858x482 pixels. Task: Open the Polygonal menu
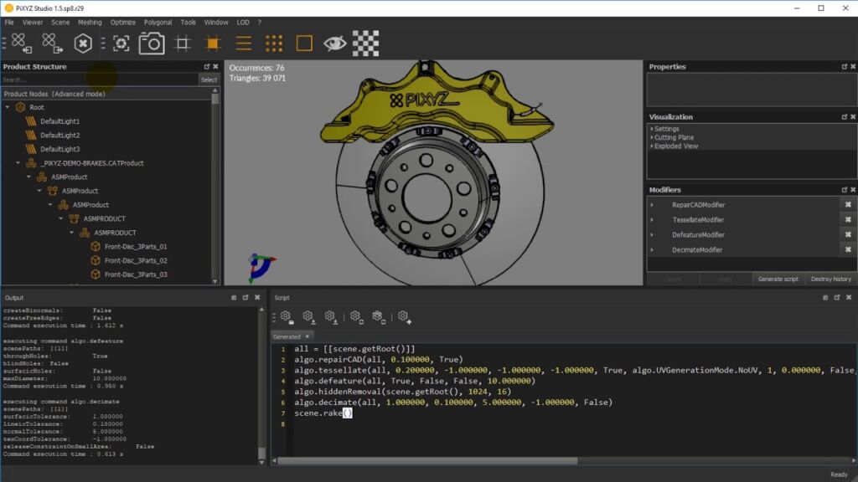[x=158, y=23]
